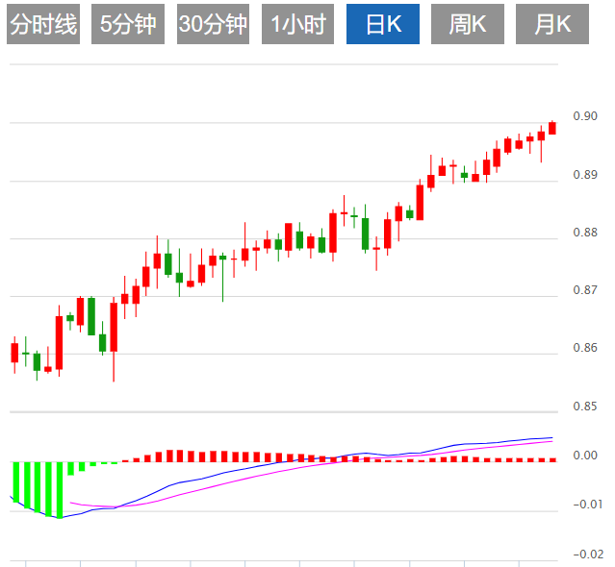Switch to the 分时线 tab

click(43, 25)
